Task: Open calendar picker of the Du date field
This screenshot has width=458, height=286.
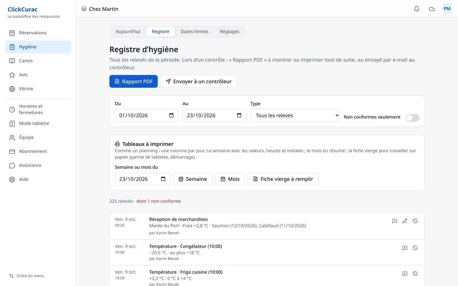Action: click(171, 115)
